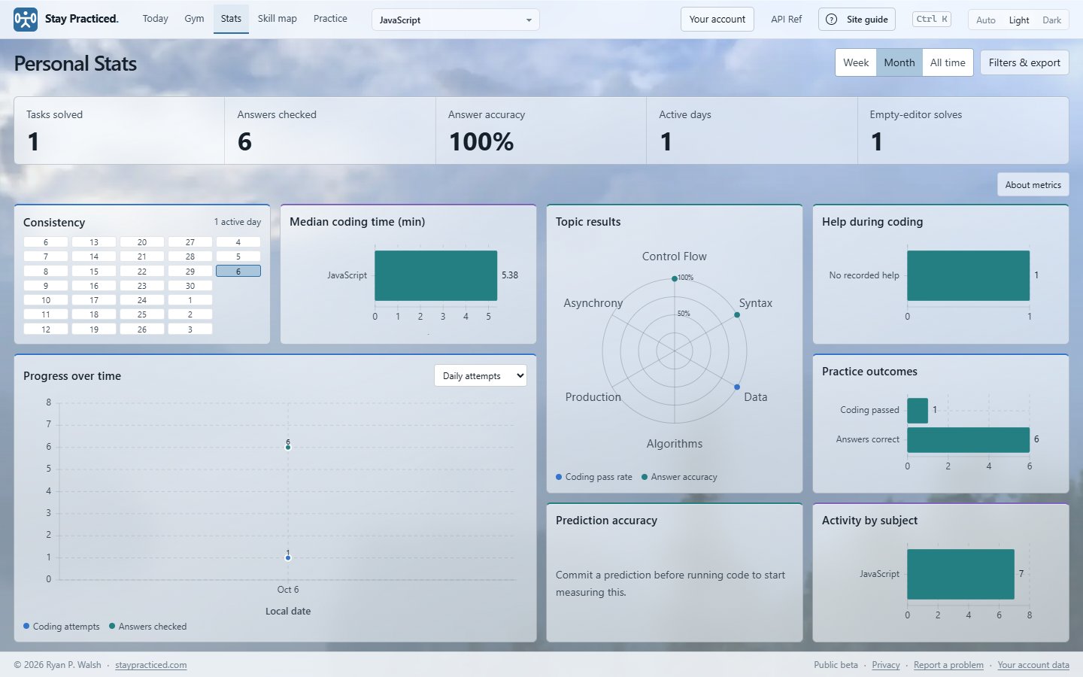Click the Control Flow label on the radar chart
The height and width of the screenshot is (677, 1083).
[675, 257]
